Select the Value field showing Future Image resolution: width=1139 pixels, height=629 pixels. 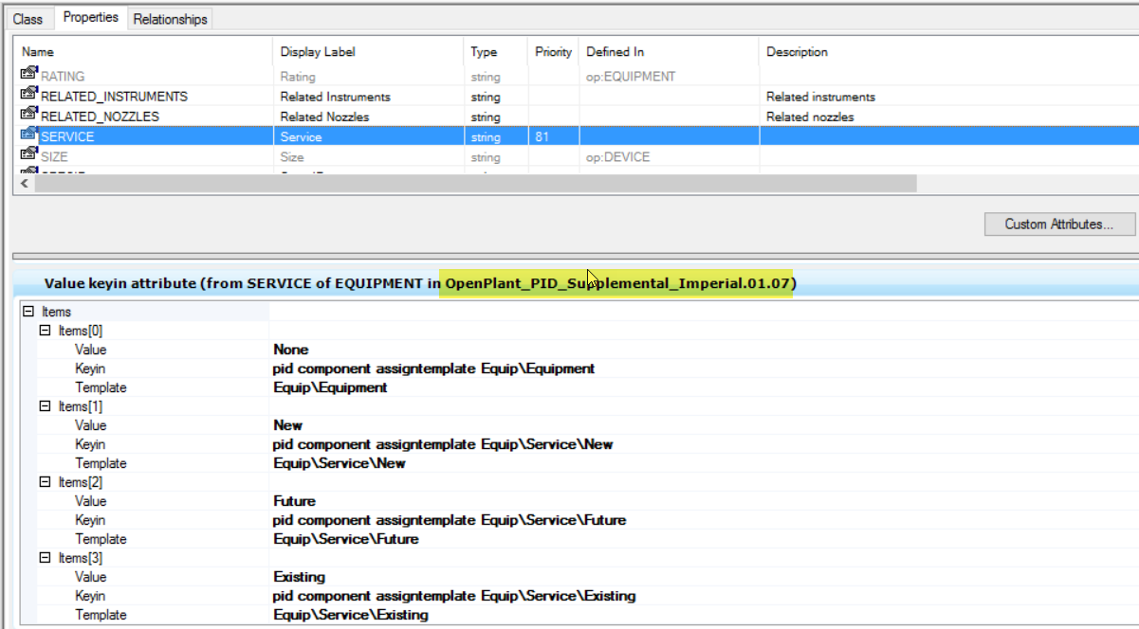click(x=294, y=501)
